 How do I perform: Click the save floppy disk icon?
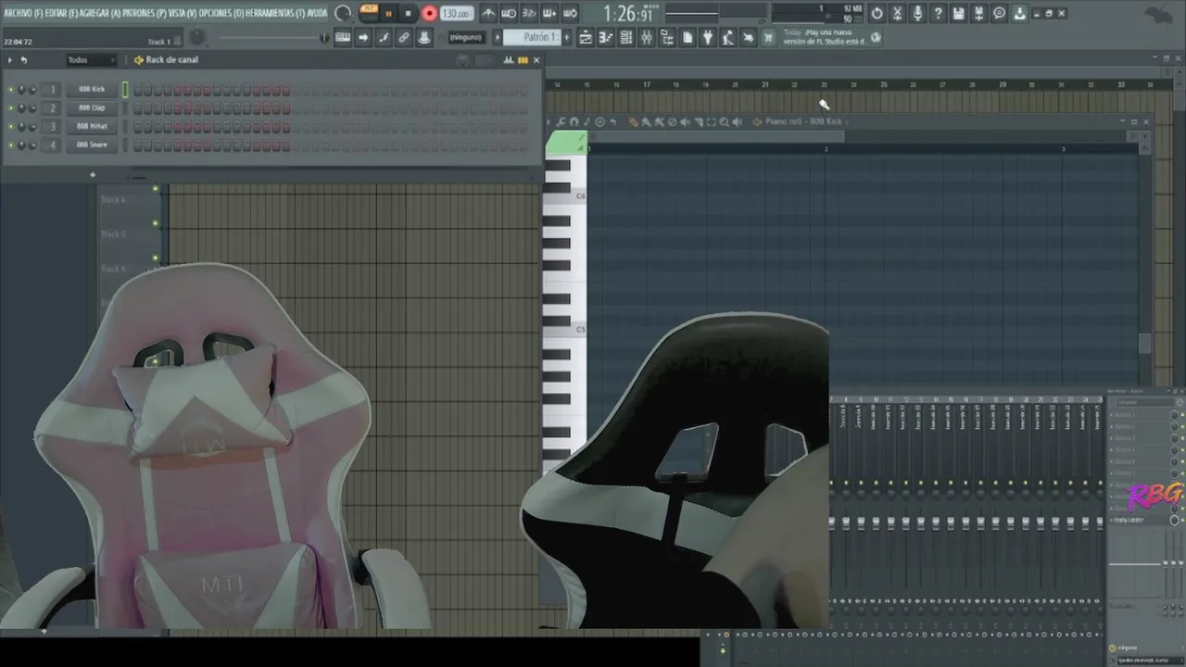click(x=959, y=13)
